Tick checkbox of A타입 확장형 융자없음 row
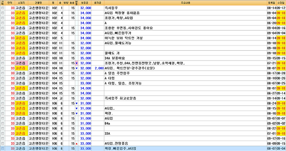Screen dimensions: 286x151 pyautogui.click(x=2, y=13)
